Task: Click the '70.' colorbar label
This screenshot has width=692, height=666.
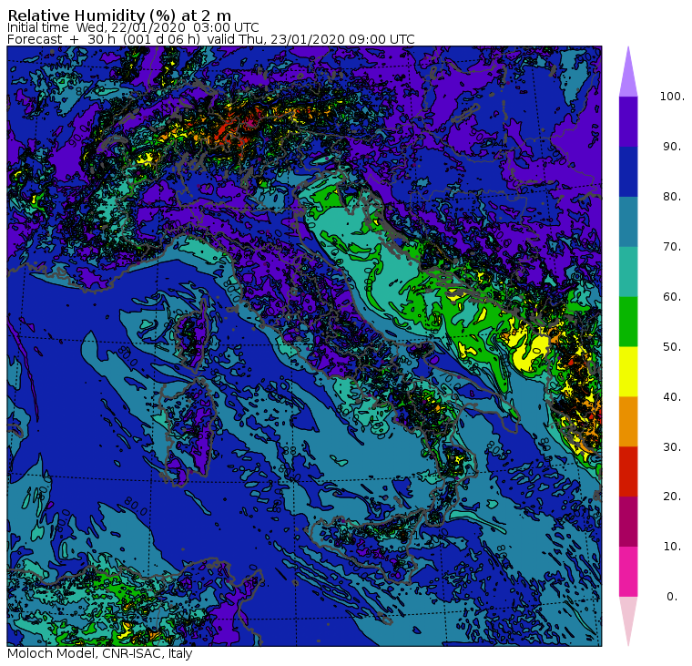Action: tap(672, 246)
